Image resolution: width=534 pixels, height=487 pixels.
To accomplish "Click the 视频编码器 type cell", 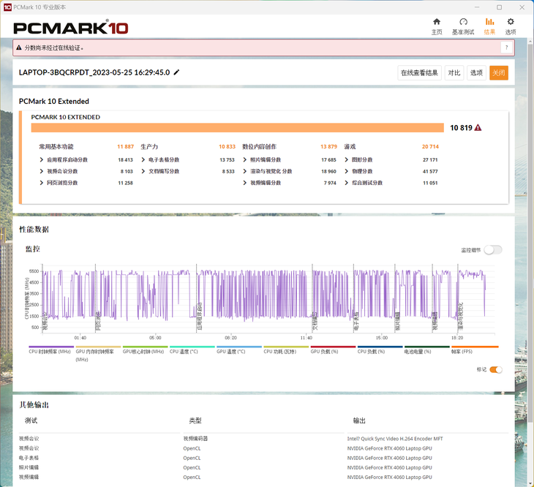I will (x=195, y=439).
